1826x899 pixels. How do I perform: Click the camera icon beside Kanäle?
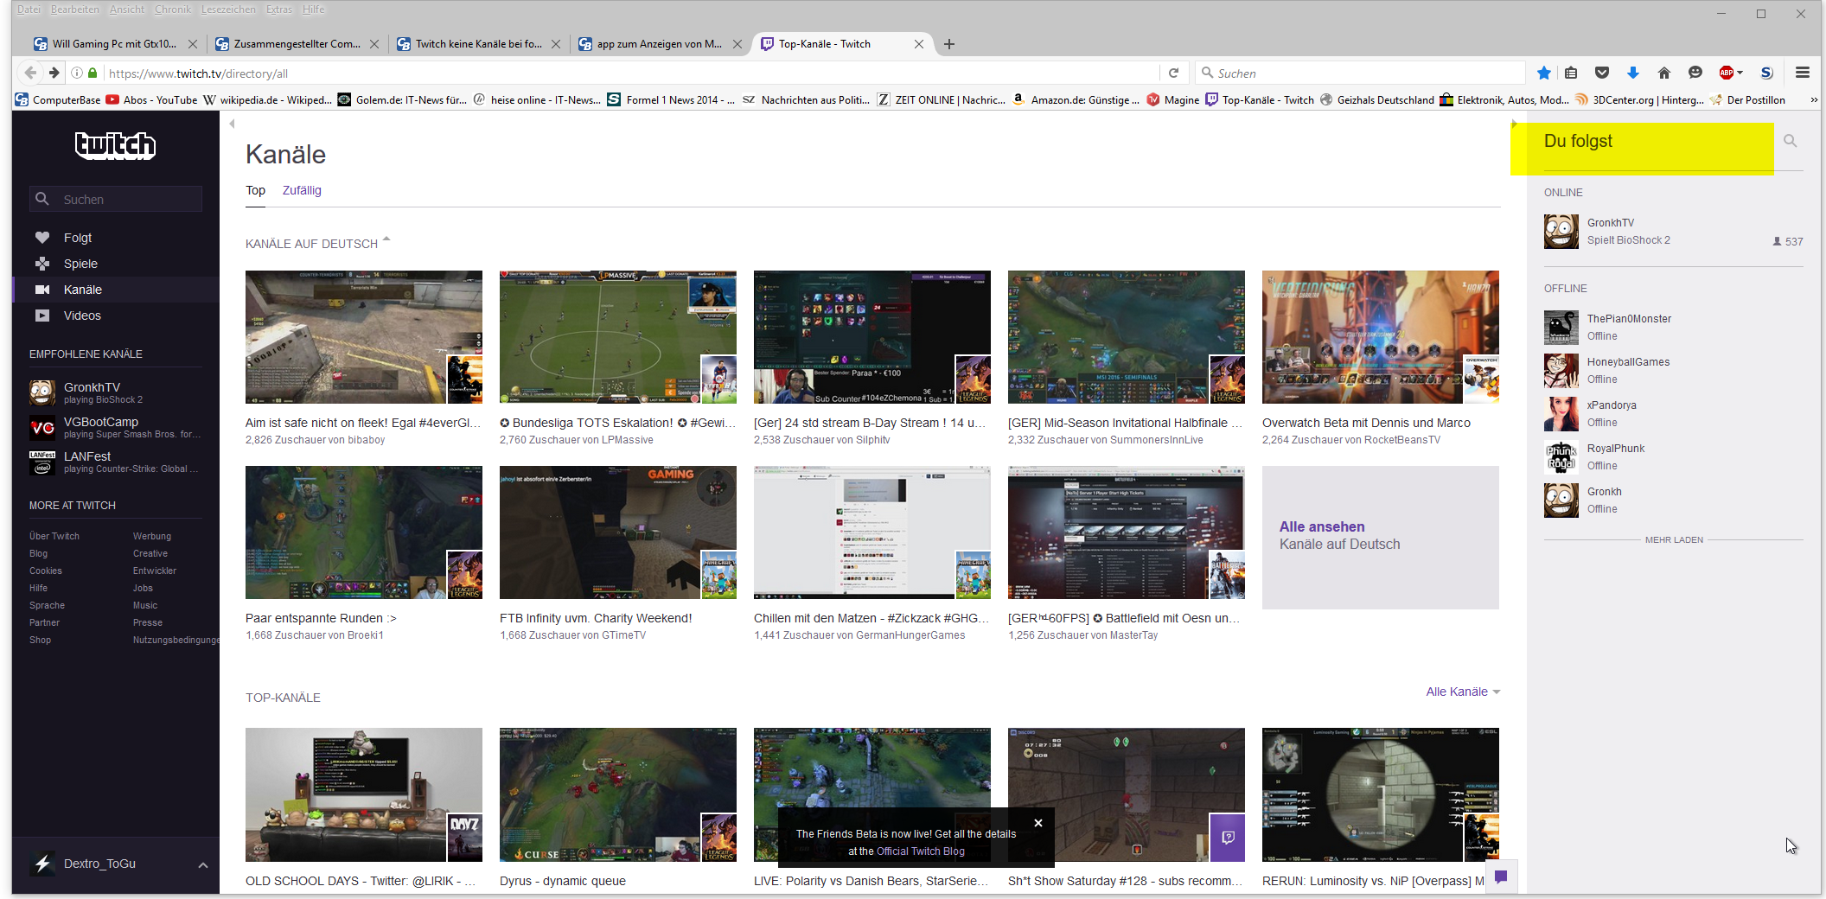coord(42,290)
